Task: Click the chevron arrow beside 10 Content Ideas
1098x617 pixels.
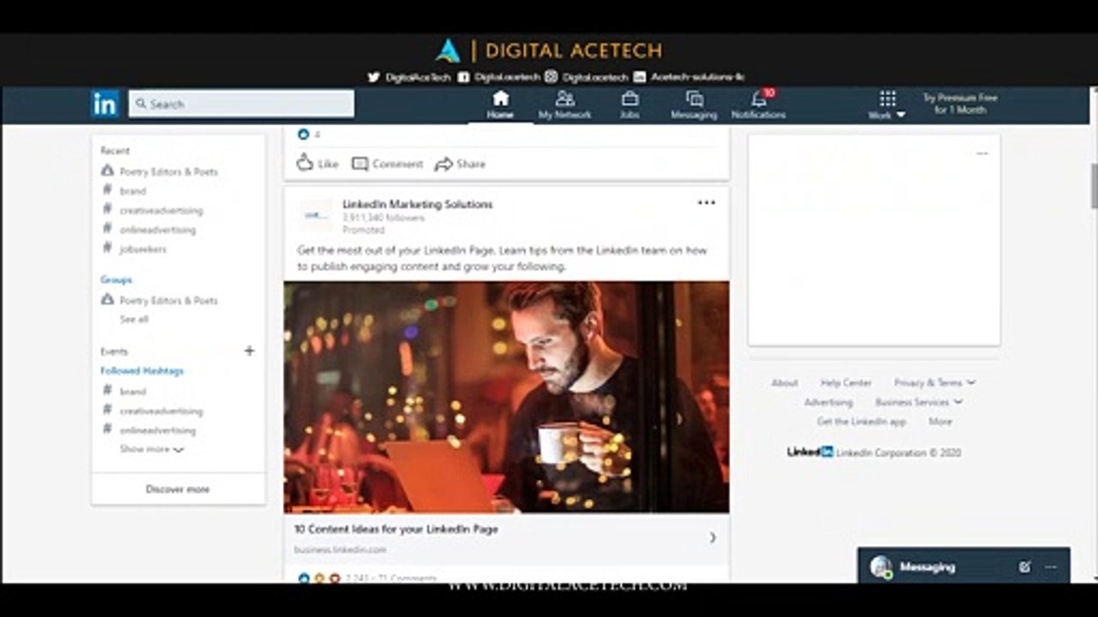Action: 713,538
